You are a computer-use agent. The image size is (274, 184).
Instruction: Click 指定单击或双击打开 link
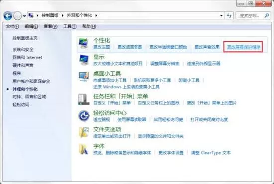pos(112,136)
